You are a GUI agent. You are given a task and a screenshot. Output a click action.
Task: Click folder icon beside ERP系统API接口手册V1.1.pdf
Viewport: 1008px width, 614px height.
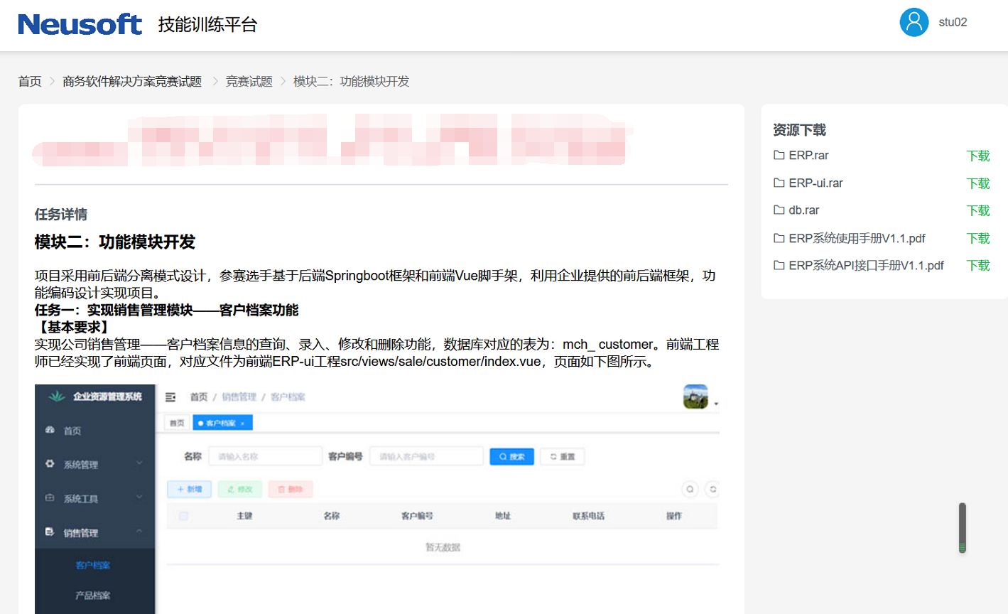(x=779, y=265)
